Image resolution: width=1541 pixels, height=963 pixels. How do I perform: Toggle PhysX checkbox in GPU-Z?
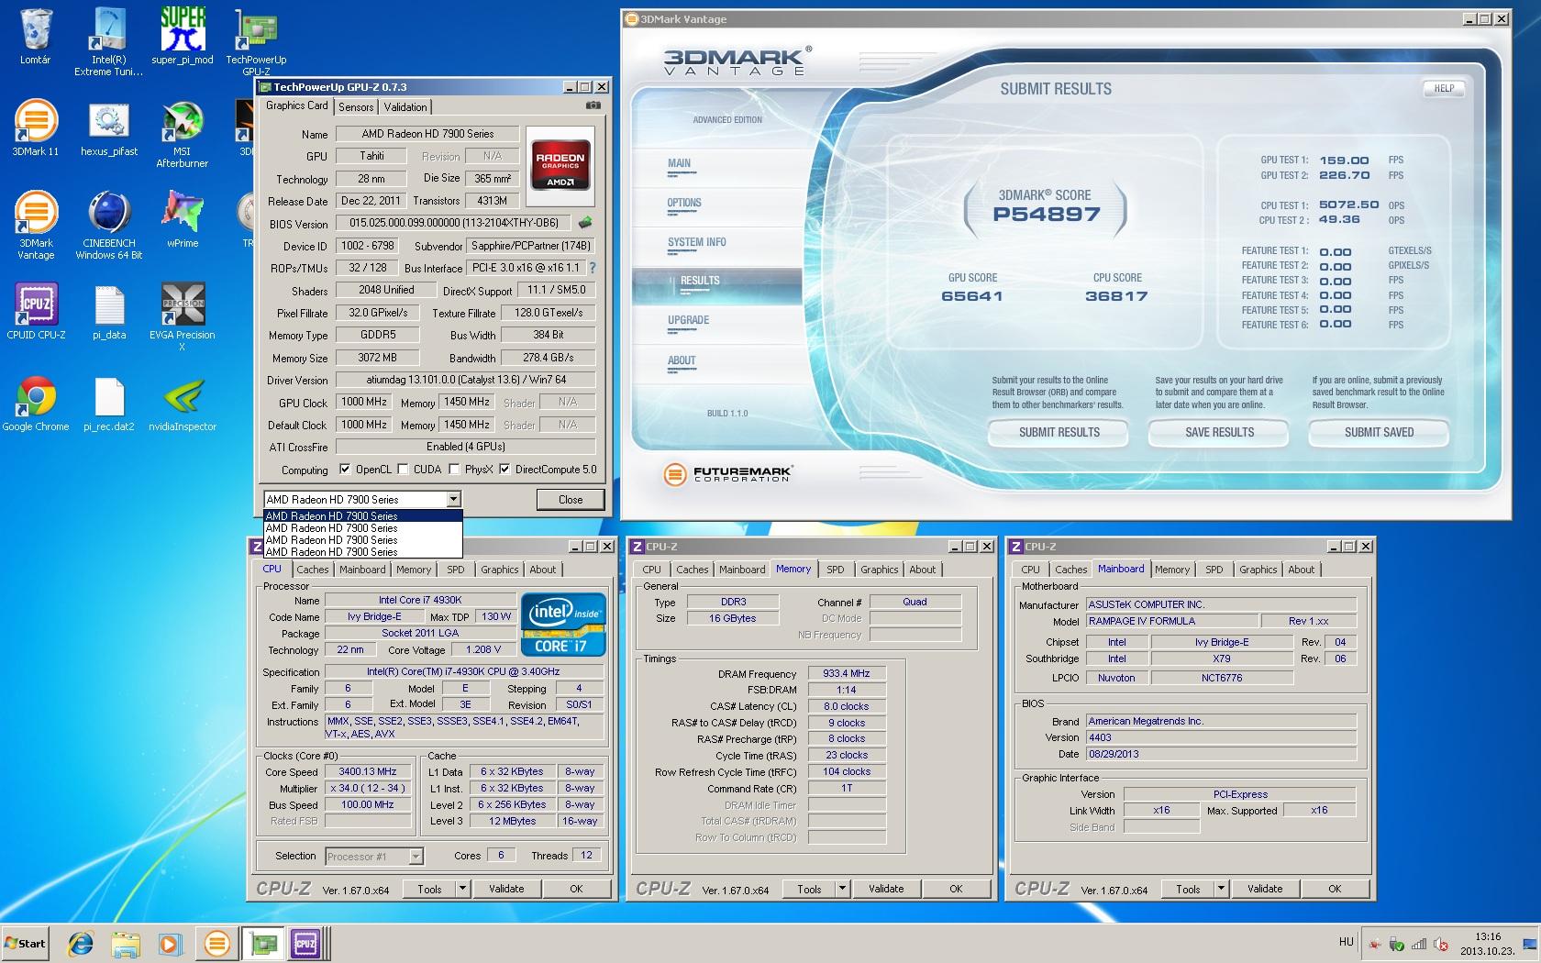[454, 470]
